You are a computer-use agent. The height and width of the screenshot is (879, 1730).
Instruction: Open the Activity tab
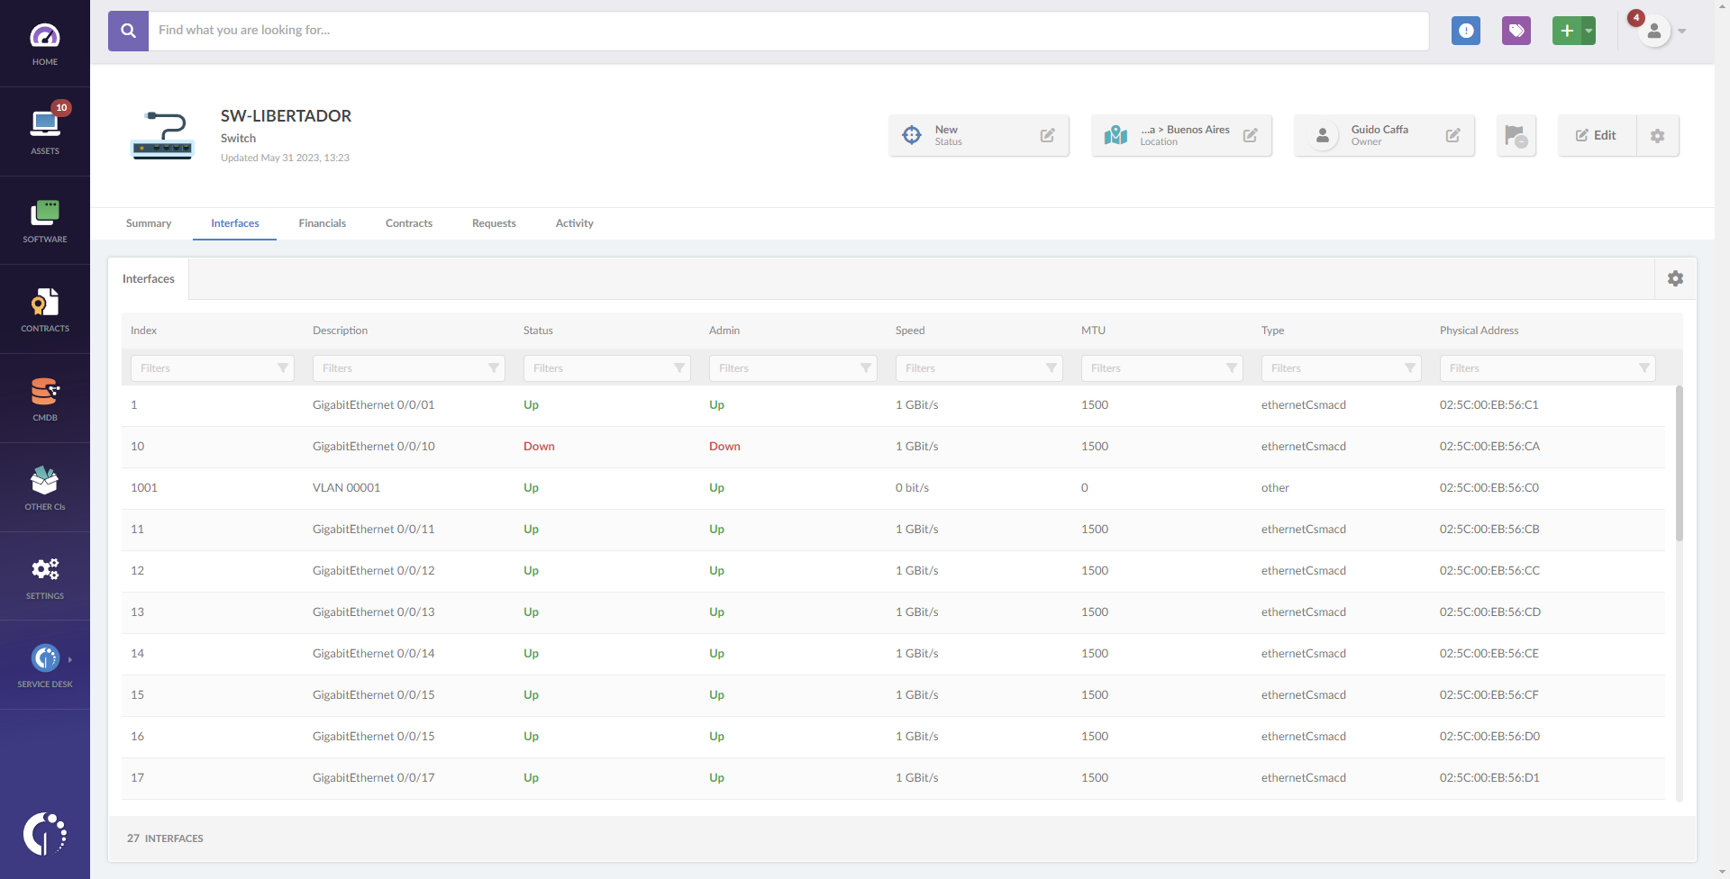click(x=574, y=223)
